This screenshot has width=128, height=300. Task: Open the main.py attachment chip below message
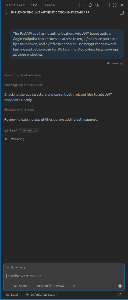(114, 63)
